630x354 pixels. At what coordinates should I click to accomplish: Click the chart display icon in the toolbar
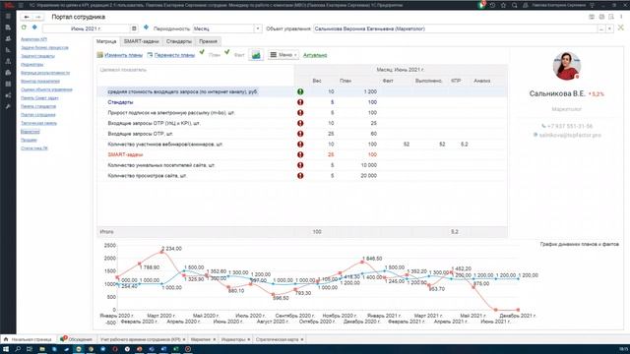[x=256, y=55]
